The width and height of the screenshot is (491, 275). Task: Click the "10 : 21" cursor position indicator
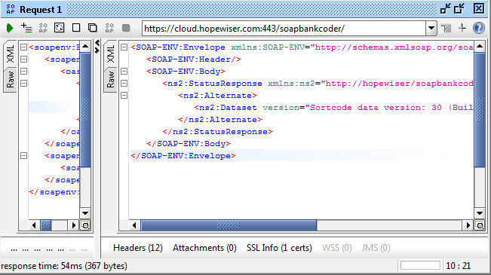coord(458,266)
